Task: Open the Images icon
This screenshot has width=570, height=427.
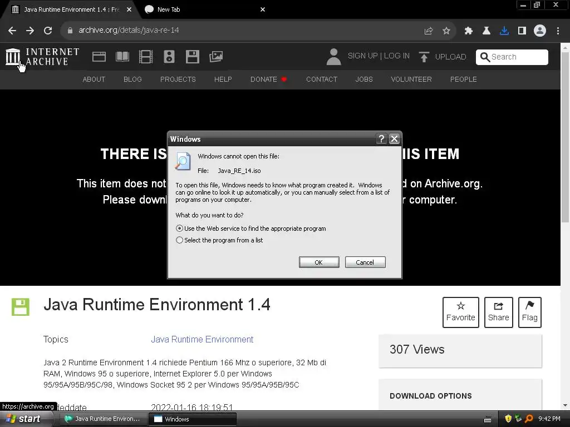Action: coord(216,57)
